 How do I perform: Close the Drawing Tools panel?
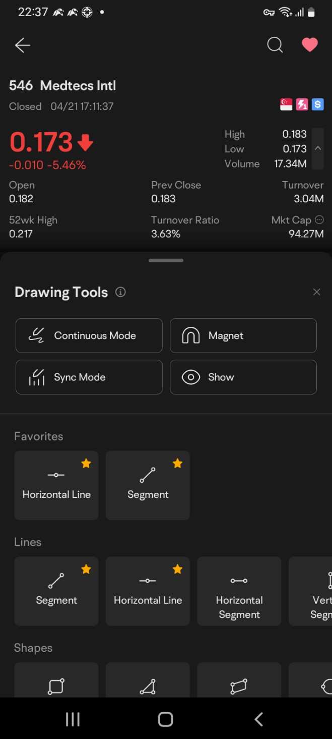316,292
